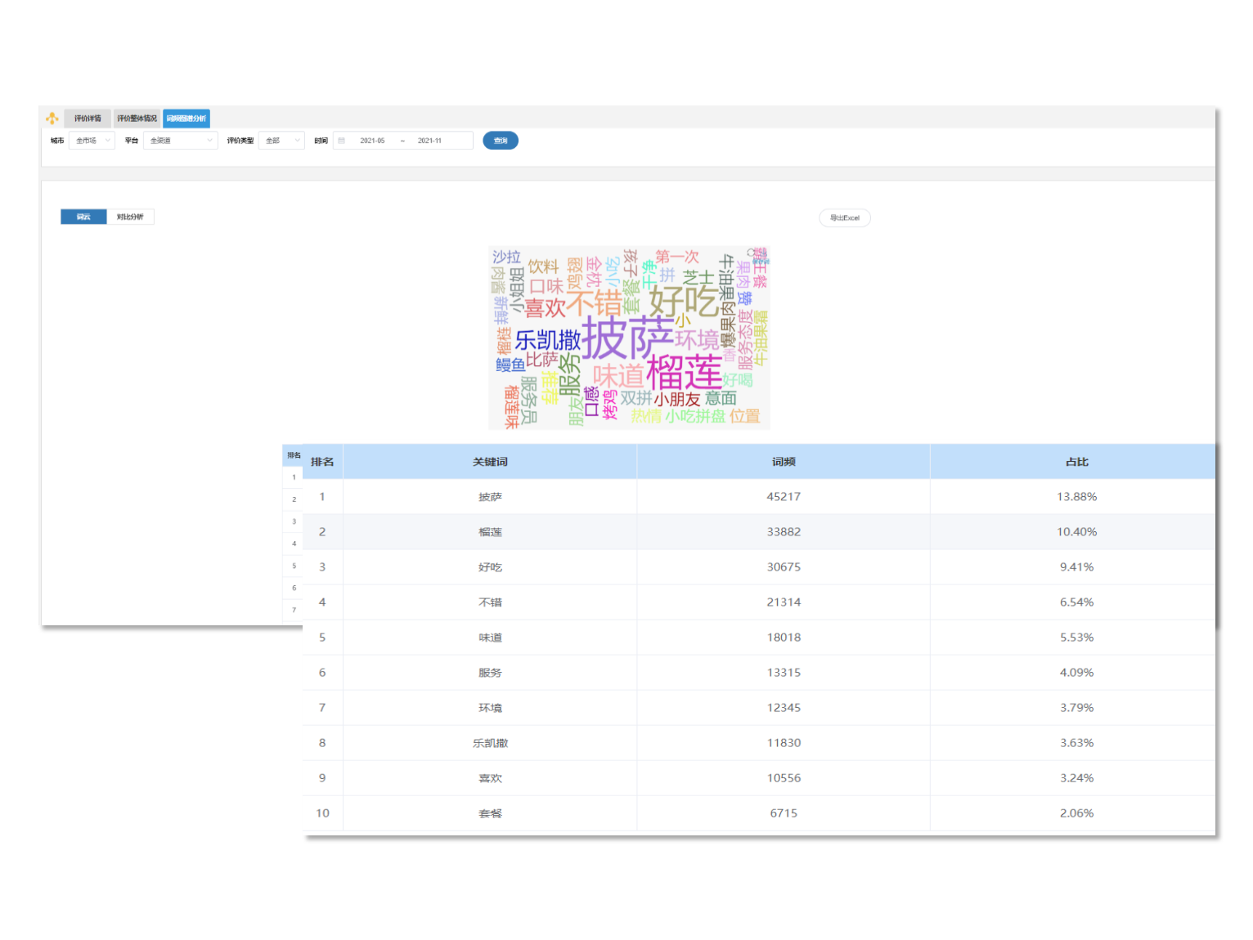This screenshot has width=1253, height=940.
Task: Click the 关键词 column header
Action: click(490, 462)
